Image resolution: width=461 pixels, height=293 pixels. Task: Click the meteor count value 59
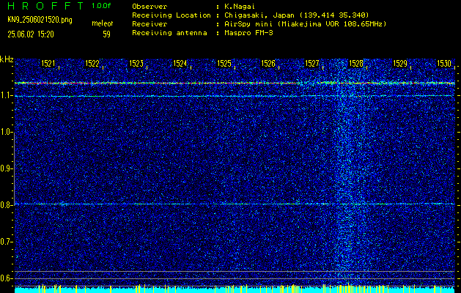pyautogui.click(x=106, y=34)
